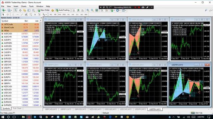Click the New Order button
This screenshot has width=213, height=119.
44,10
